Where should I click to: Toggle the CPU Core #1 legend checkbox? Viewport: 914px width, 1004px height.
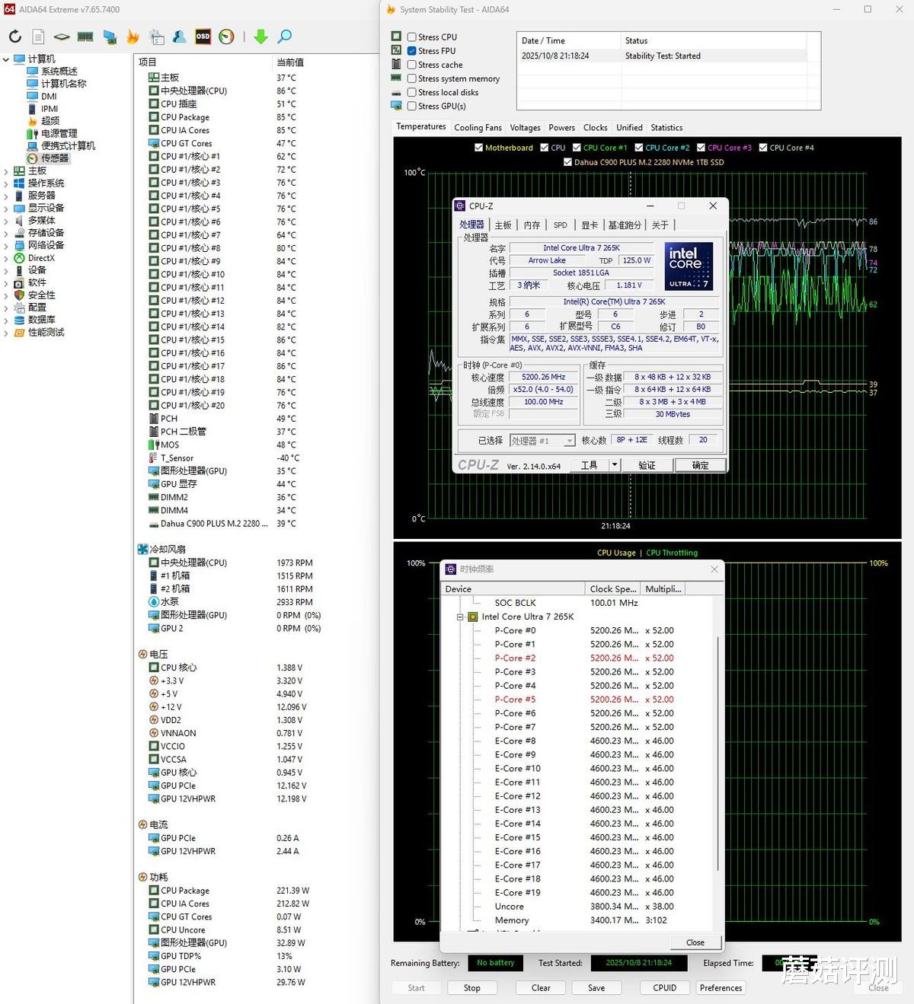pos(577,148)
